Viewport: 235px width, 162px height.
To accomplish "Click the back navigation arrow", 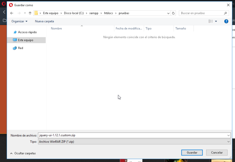I will tap(12, 13).
